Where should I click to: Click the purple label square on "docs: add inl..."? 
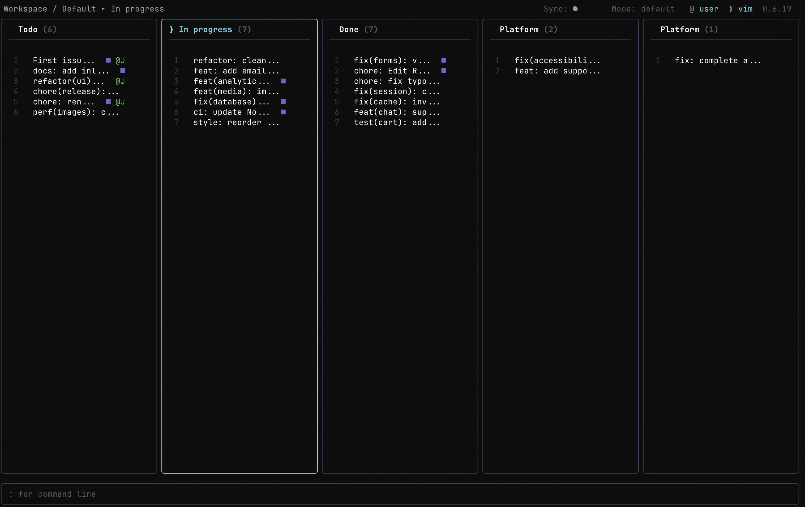click(123, 71)
